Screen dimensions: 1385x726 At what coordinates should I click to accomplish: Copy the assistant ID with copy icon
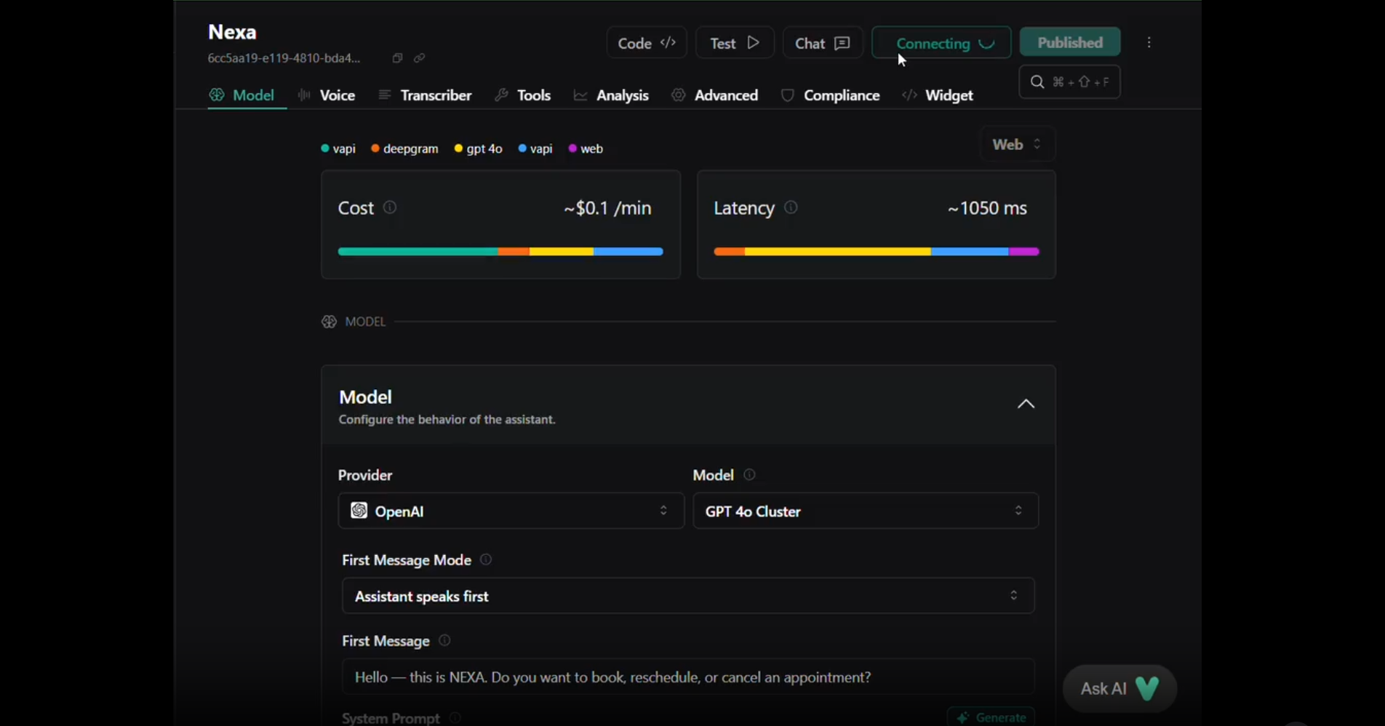pyautogui.click(x=397, y=58)
